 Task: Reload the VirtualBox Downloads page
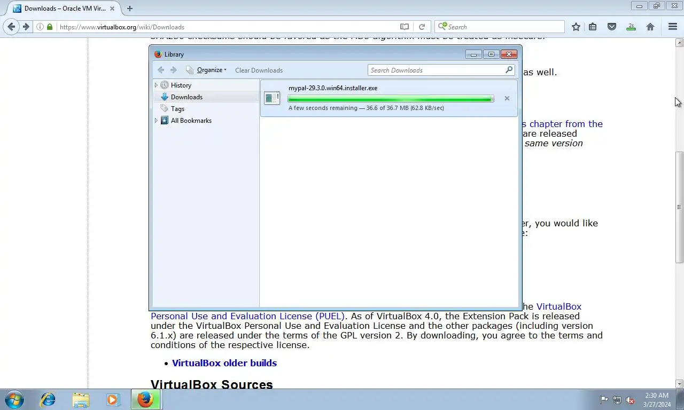click(x=422, y=27)
